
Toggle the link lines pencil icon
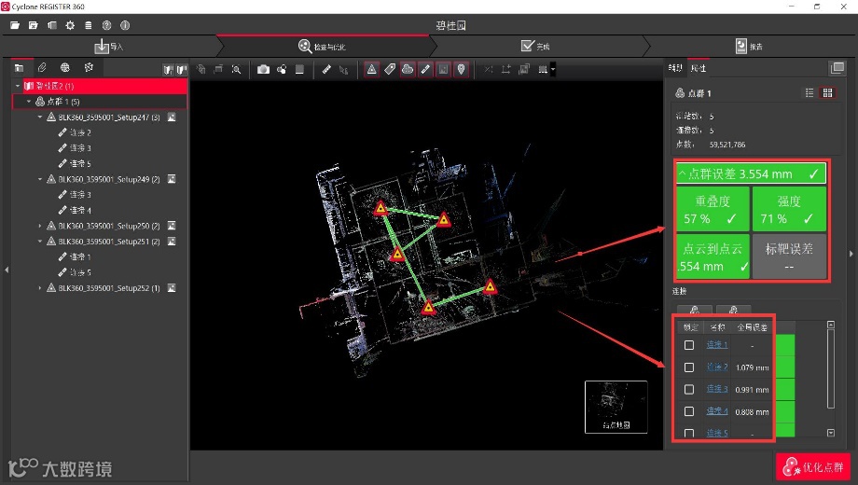point(425,70)
